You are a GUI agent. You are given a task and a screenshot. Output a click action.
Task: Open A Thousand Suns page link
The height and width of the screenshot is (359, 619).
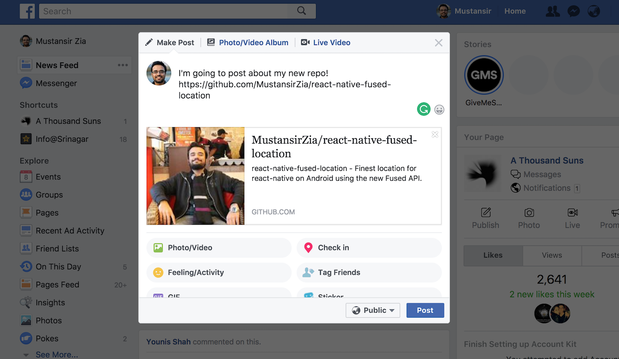point(547,161)
